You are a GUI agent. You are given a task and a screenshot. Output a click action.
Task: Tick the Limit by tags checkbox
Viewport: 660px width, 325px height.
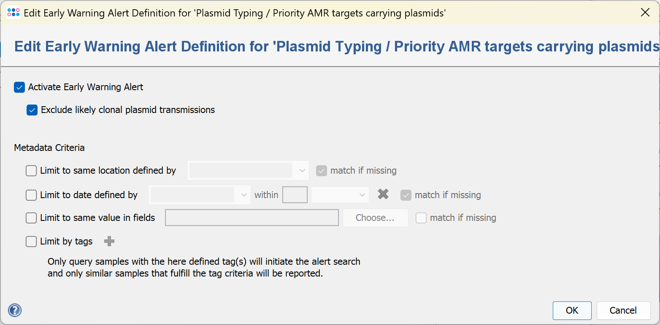pyautogui.click(x=31, y=242)
